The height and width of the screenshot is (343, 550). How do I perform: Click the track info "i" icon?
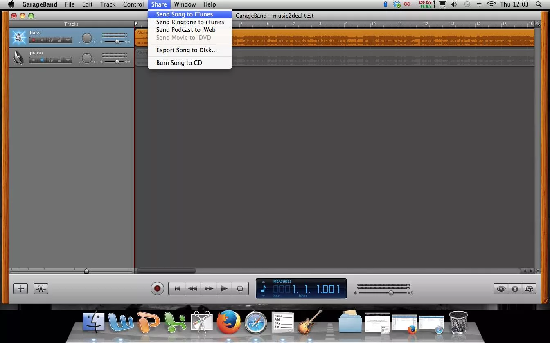click(515, 289)
